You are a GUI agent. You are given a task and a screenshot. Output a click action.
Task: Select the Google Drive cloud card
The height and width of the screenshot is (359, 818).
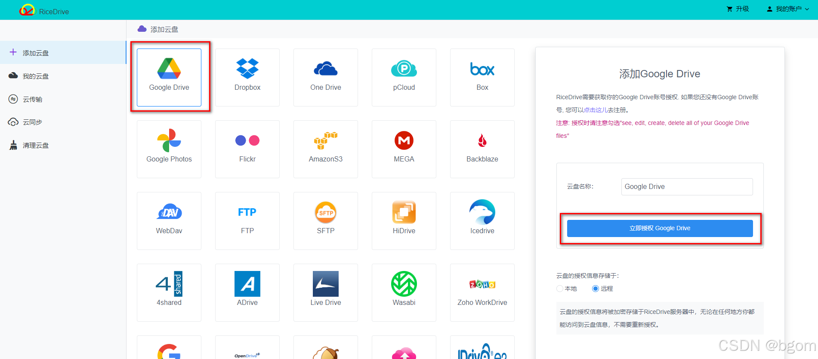169,77
